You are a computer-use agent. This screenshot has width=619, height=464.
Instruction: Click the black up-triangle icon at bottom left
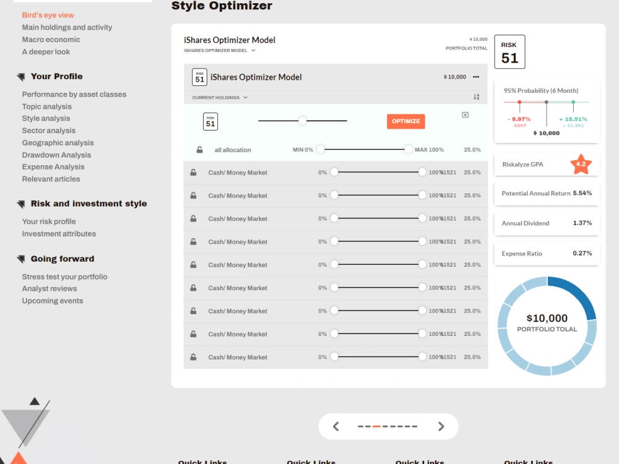coord(35,402)
